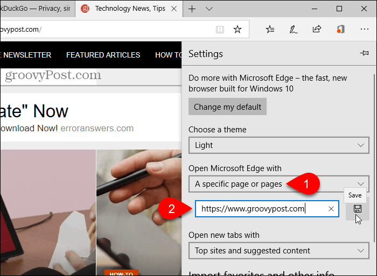377x276 pixels.
Task: Open Make a Web Note pen icon
Action: coord(293,30)
